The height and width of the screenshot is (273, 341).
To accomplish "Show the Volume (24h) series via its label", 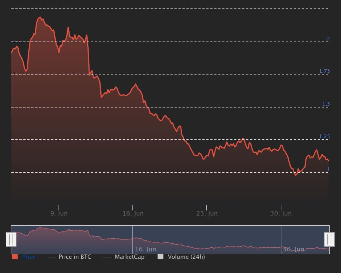I will click(x=186, y=257).
